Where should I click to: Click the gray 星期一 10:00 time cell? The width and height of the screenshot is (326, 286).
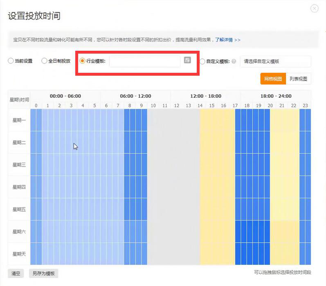pos(153,120)
